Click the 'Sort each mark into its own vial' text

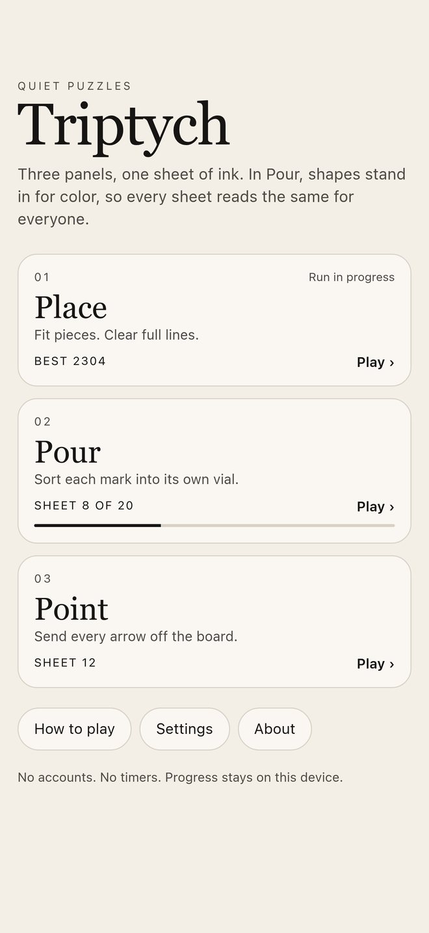[x=136, y=480]
